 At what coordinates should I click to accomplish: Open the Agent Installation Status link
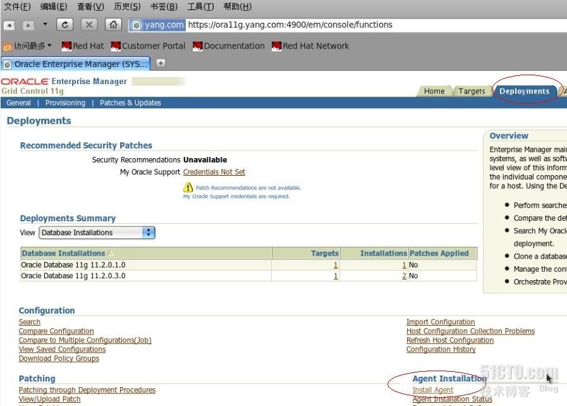click(x=452, y=399)
